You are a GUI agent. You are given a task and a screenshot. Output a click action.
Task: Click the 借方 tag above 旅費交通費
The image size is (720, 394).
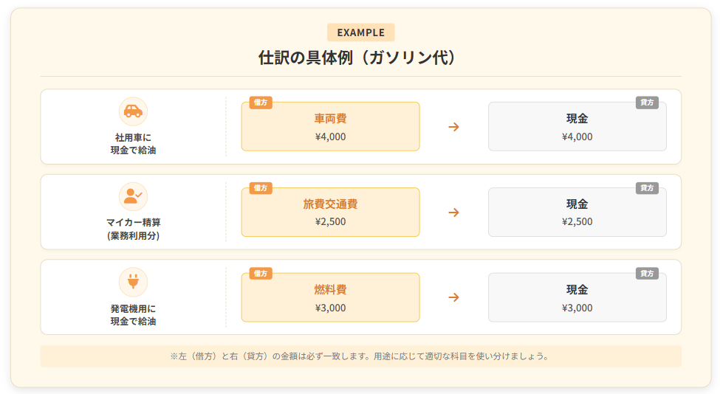click(x=261, y=188)
